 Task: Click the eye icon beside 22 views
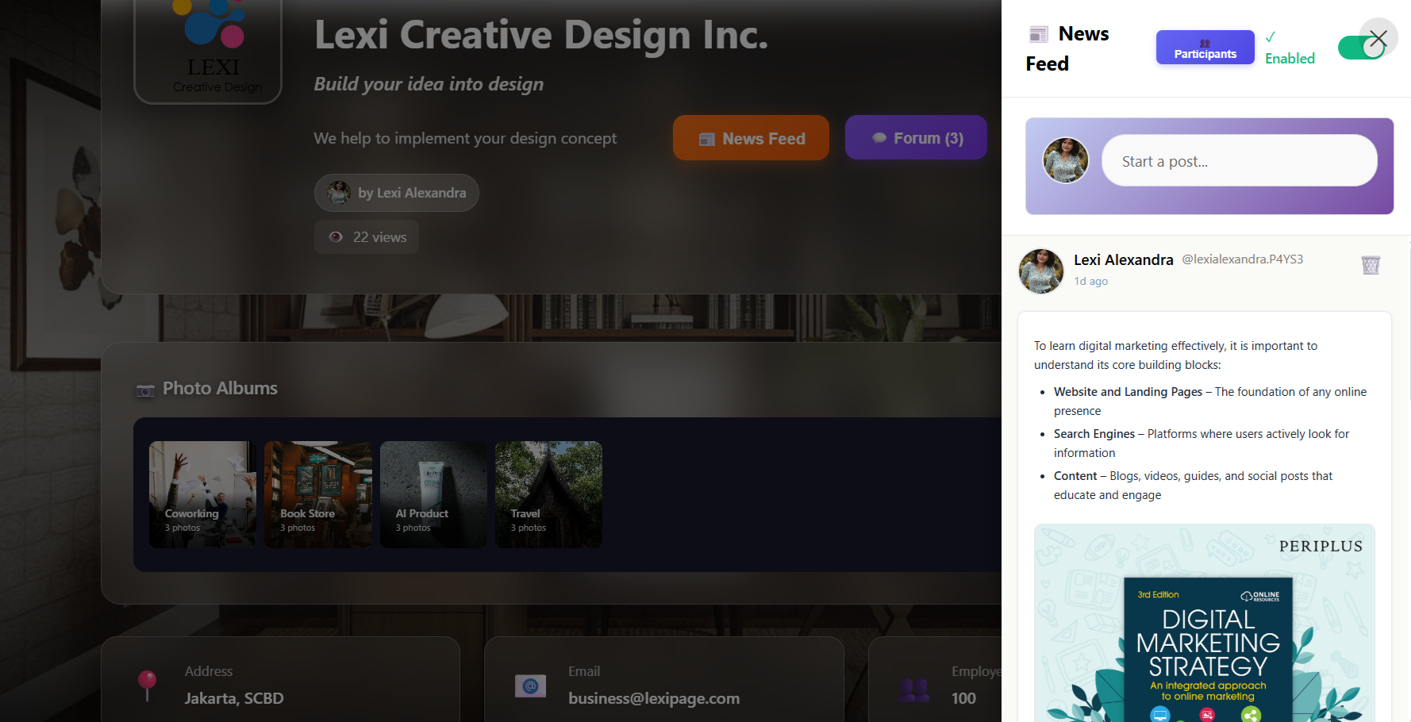point(336,236)
